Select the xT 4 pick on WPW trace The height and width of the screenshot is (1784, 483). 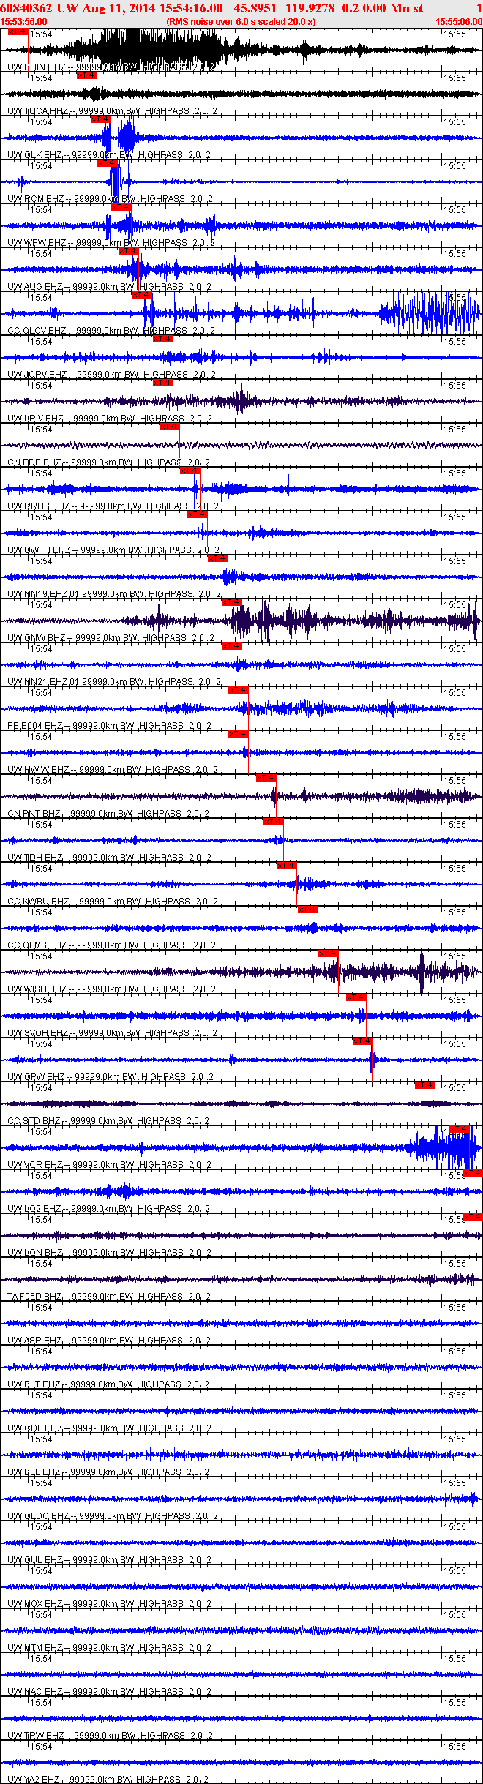[121, 207]
